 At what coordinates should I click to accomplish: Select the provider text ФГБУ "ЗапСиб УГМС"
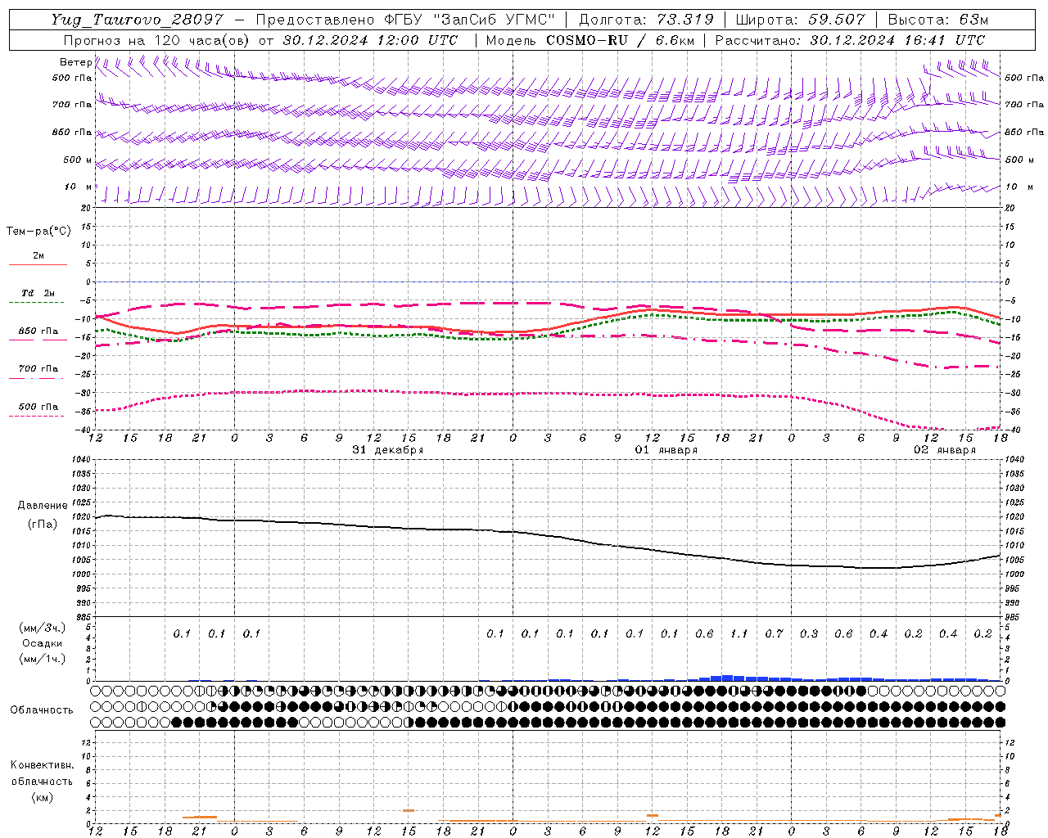coord(470,20)
